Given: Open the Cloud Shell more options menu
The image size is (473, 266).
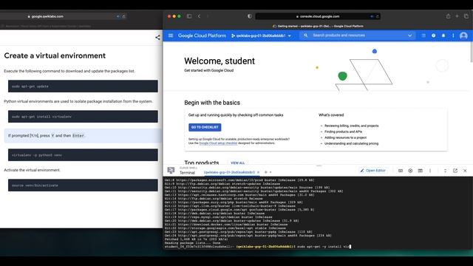Looking at the screenshot, I should pos(430,171).
